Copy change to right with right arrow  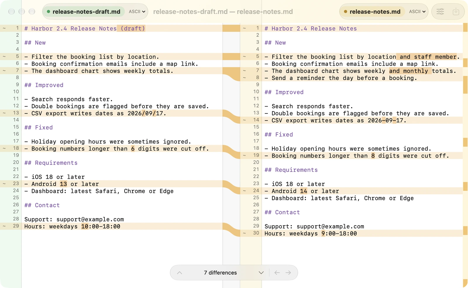click(288, 273)
